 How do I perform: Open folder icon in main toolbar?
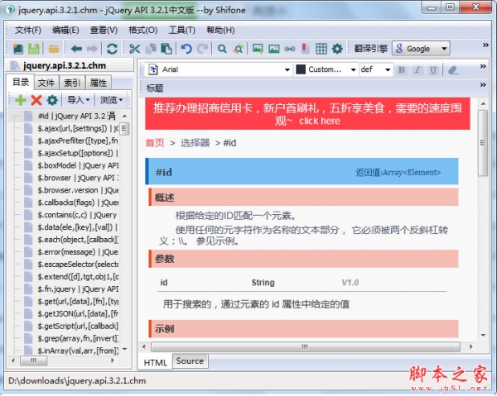tap(54, 49)
